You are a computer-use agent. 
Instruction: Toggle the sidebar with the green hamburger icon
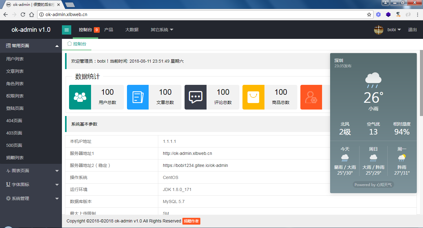pyautogui.click(x=67, y=30)
